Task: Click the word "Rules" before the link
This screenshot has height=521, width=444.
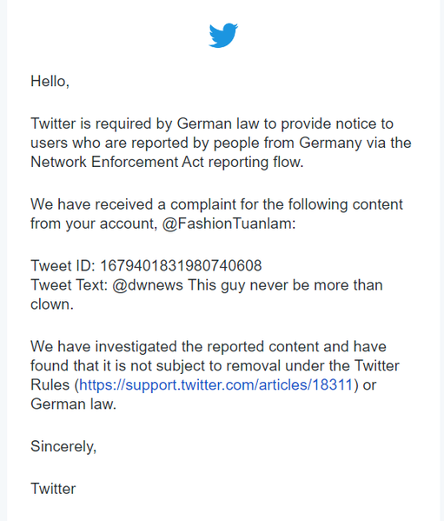Action: click(x=50, y=384)
